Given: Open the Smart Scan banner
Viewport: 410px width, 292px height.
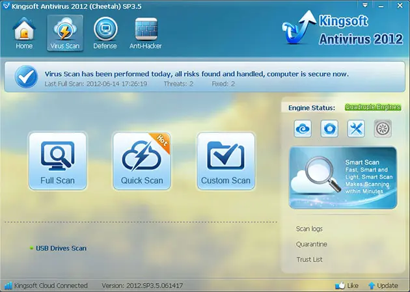Looking at the screenshot, I should (x=343, y=178).
